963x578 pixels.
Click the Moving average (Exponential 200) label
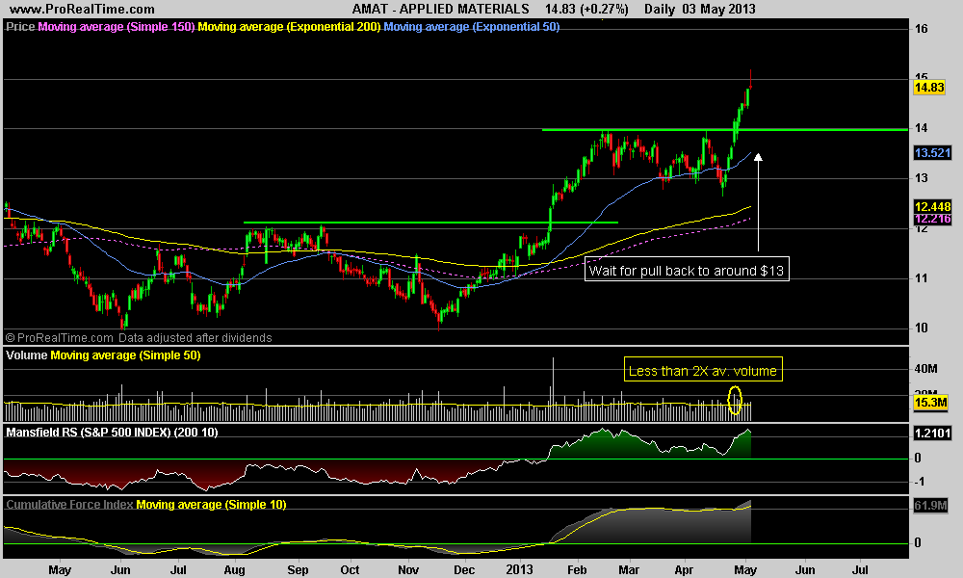pos(289,27)
